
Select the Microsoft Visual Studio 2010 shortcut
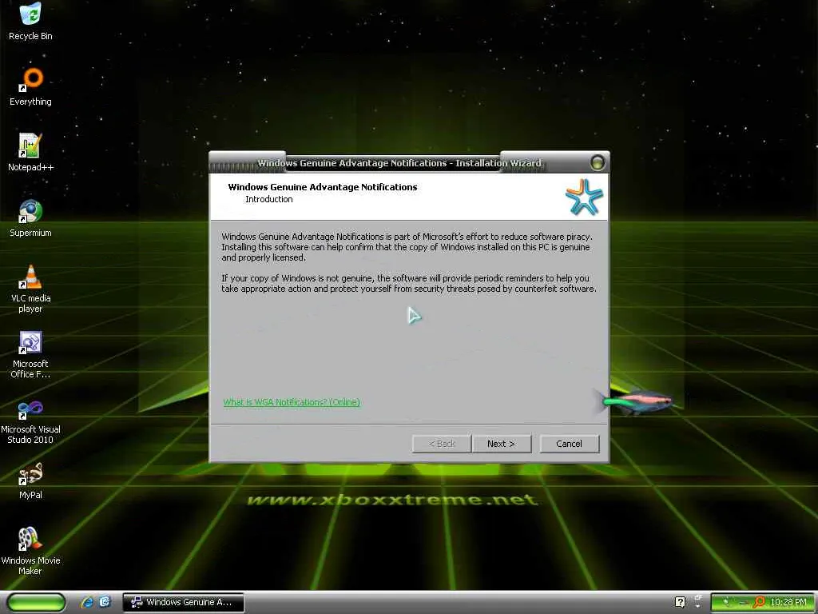click(30, 421)
